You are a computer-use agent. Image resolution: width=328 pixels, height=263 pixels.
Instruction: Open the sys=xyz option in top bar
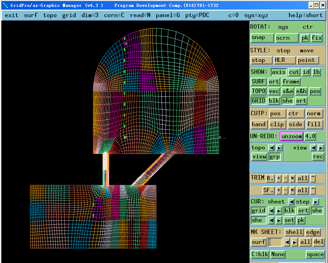(256, 15)
